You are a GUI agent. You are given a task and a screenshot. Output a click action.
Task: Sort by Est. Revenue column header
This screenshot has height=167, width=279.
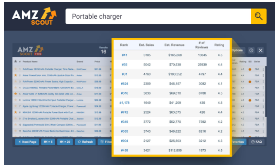click(174, 45)
